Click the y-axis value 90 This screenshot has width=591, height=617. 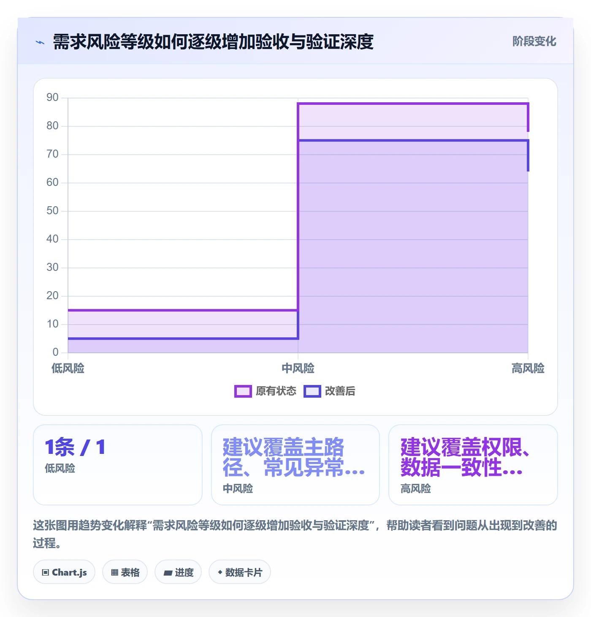click(x=53, y=98)
